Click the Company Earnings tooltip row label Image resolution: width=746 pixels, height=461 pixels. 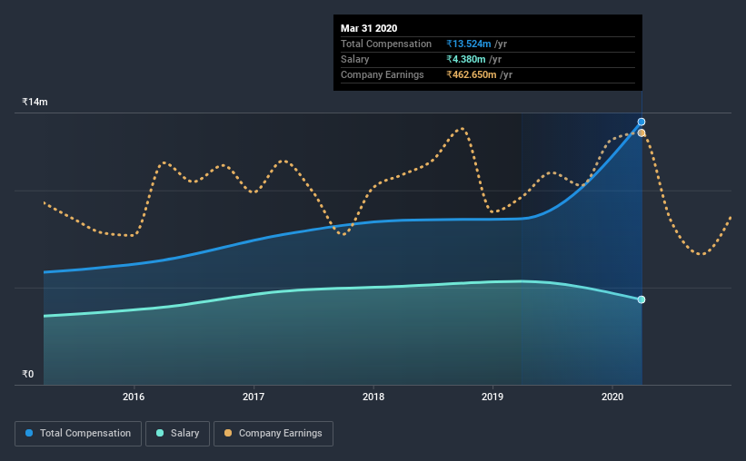tap(382, 74)
